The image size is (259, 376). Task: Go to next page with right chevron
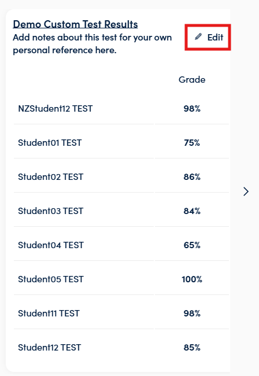tap(246, 191)
